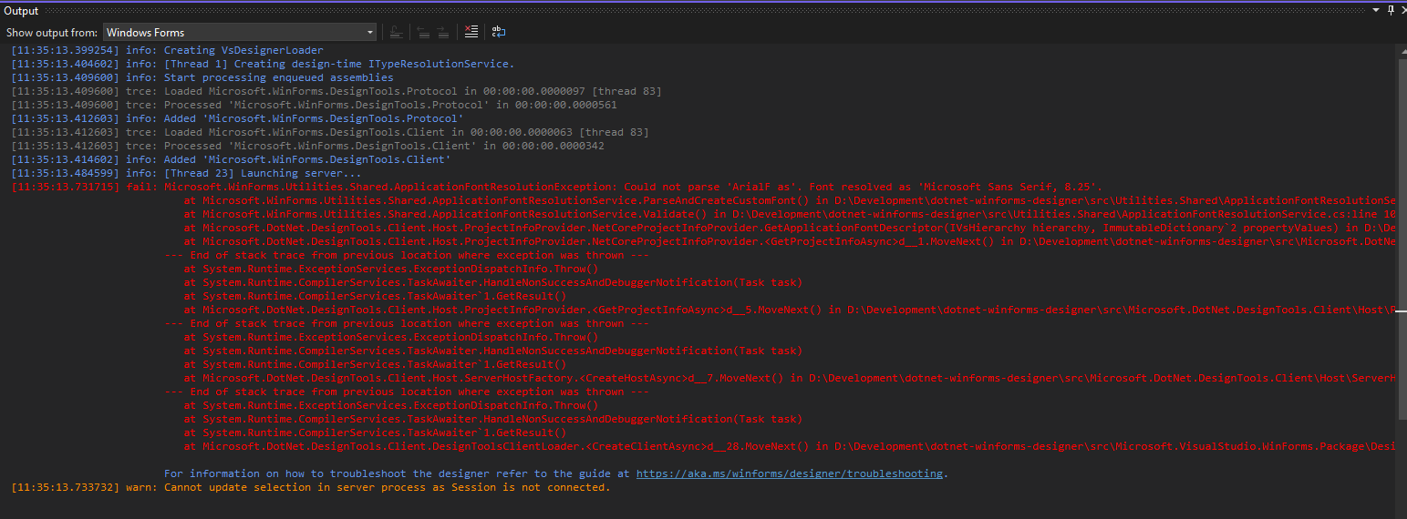This screenshot has width=1407, height=519.
Task: Open the Window Position dropdown arrow
Action: click(1377, 10)
